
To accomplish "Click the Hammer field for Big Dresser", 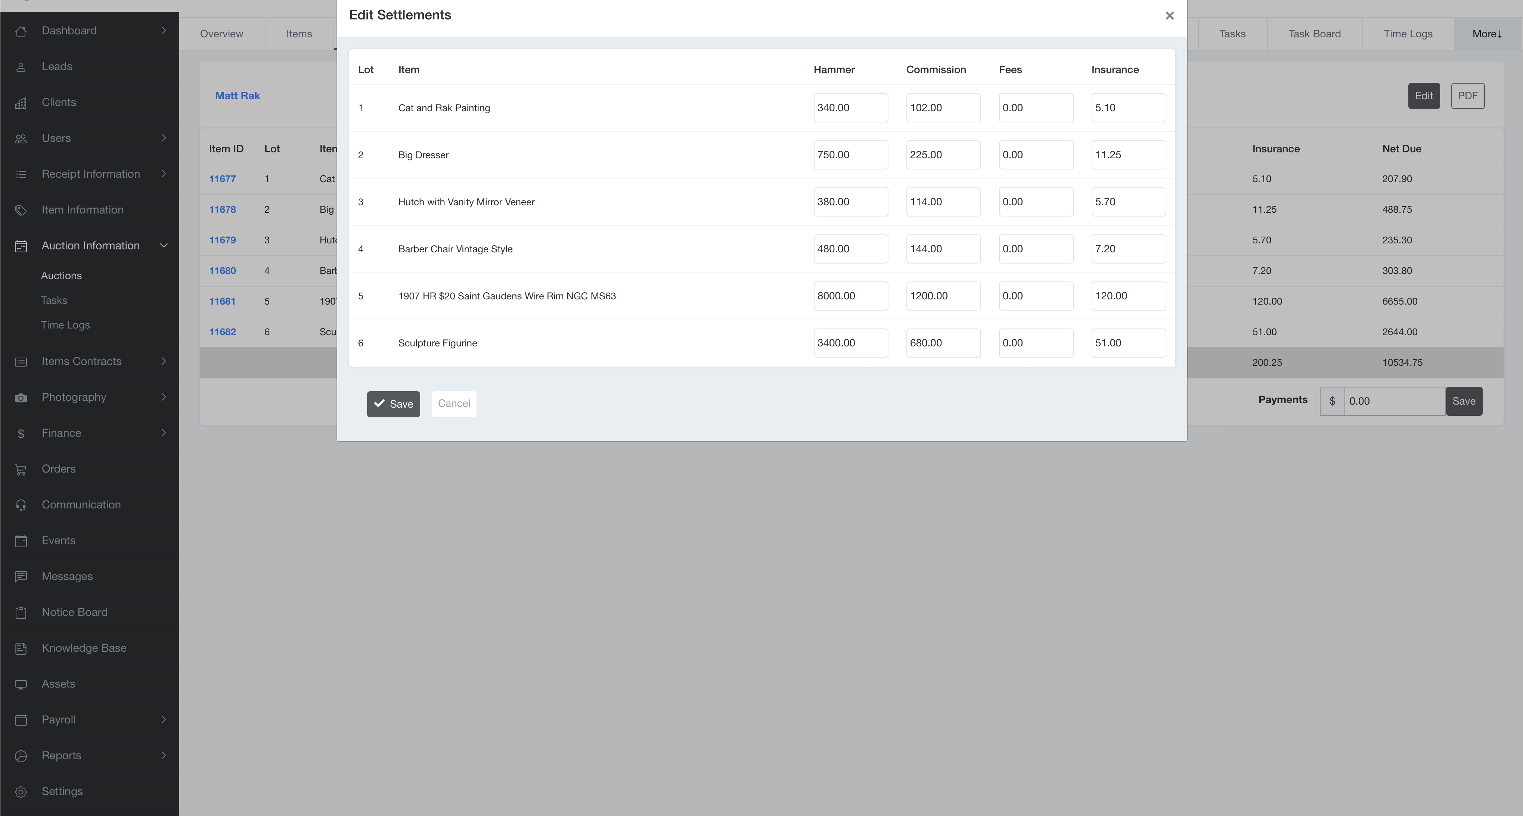I will tap(850, 155).
